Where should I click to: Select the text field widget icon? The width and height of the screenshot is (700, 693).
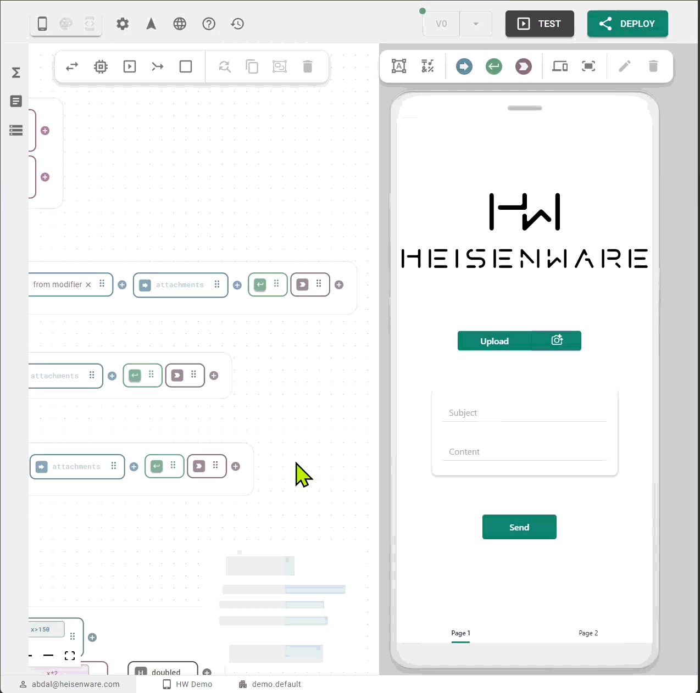[399, 66]
